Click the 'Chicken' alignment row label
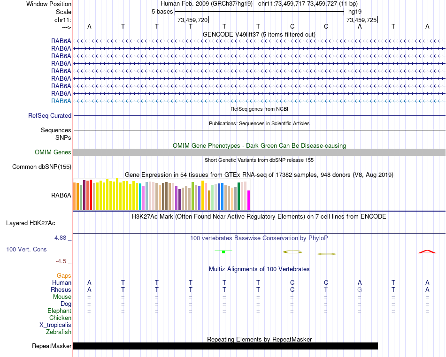Screen dimensions: 446x357 click(60, 318)
